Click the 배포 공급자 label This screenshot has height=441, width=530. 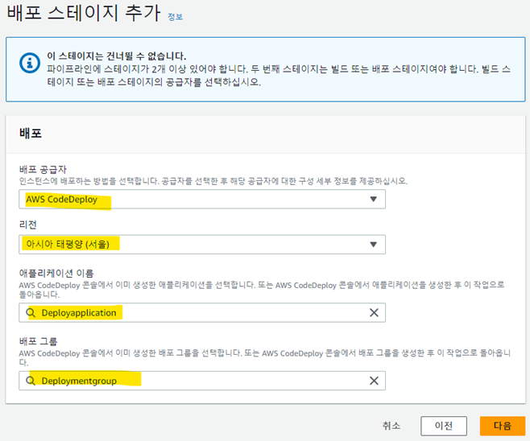(43, 169)
